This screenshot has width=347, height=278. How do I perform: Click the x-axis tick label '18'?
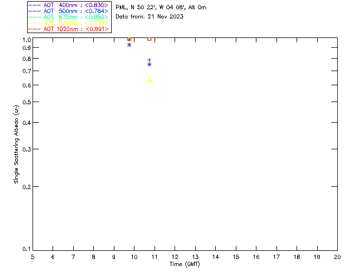297,257
